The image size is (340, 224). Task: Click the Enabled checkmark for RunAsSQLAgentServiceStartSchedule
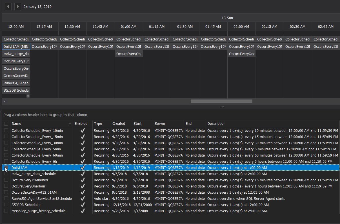(x=83, y=198)
